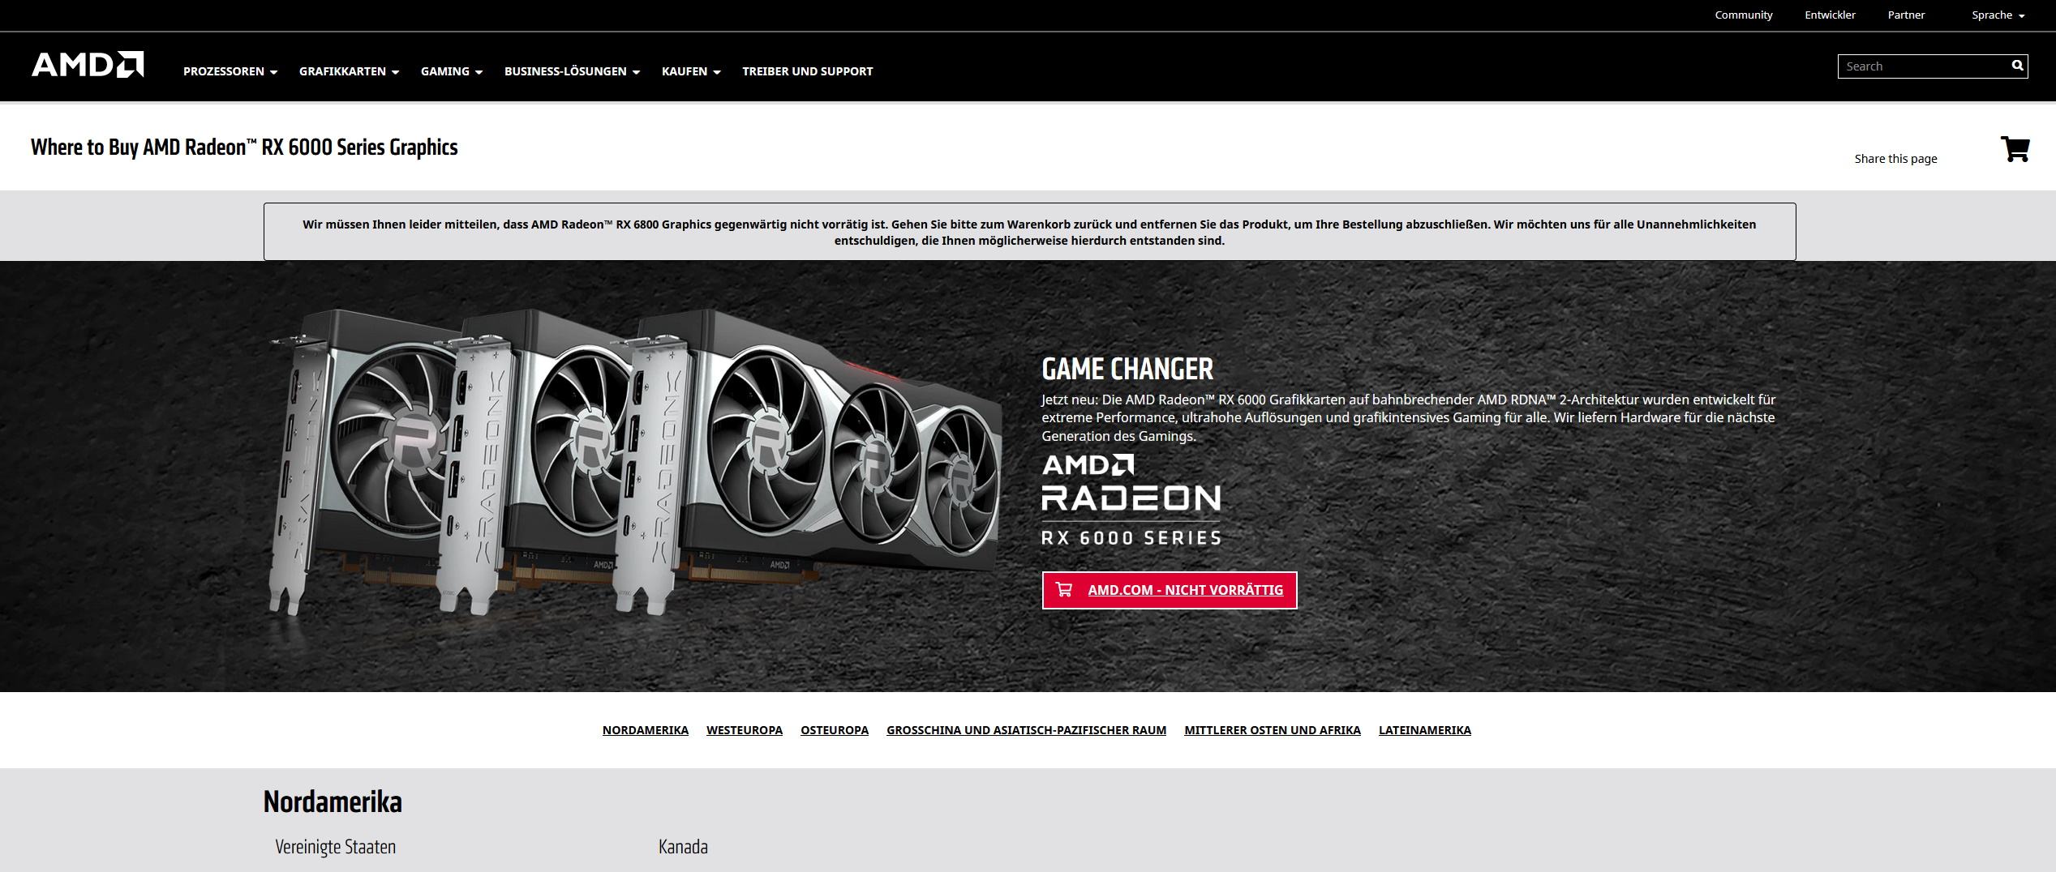Click the GAME CHANGER headline
Image resolution: width=2056 pixels, height=872 pixels.
(x=1127, y=369)
